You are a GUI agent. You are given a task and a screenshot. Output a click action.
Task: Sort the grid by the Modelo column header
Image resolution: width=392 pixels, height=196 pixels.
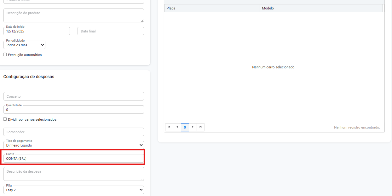coord(307,8)
